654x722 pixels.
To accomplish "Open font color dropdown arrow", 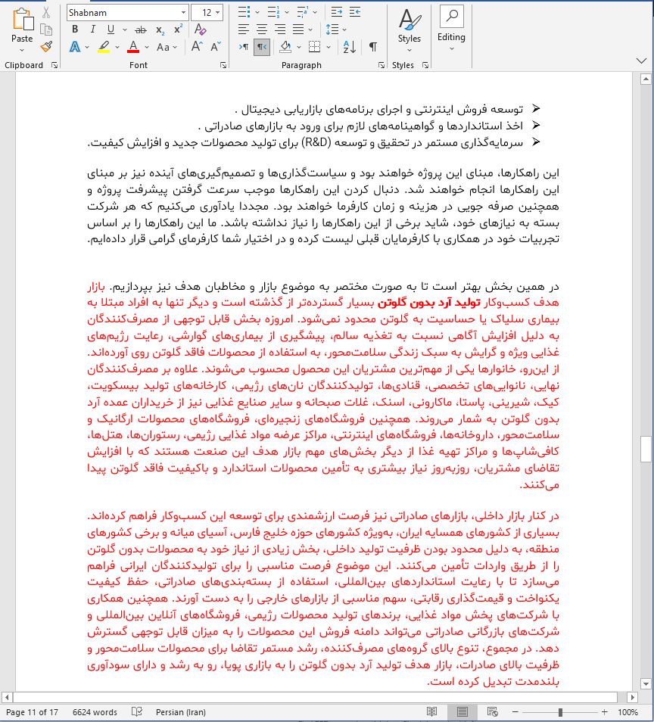I will (146, 47).
